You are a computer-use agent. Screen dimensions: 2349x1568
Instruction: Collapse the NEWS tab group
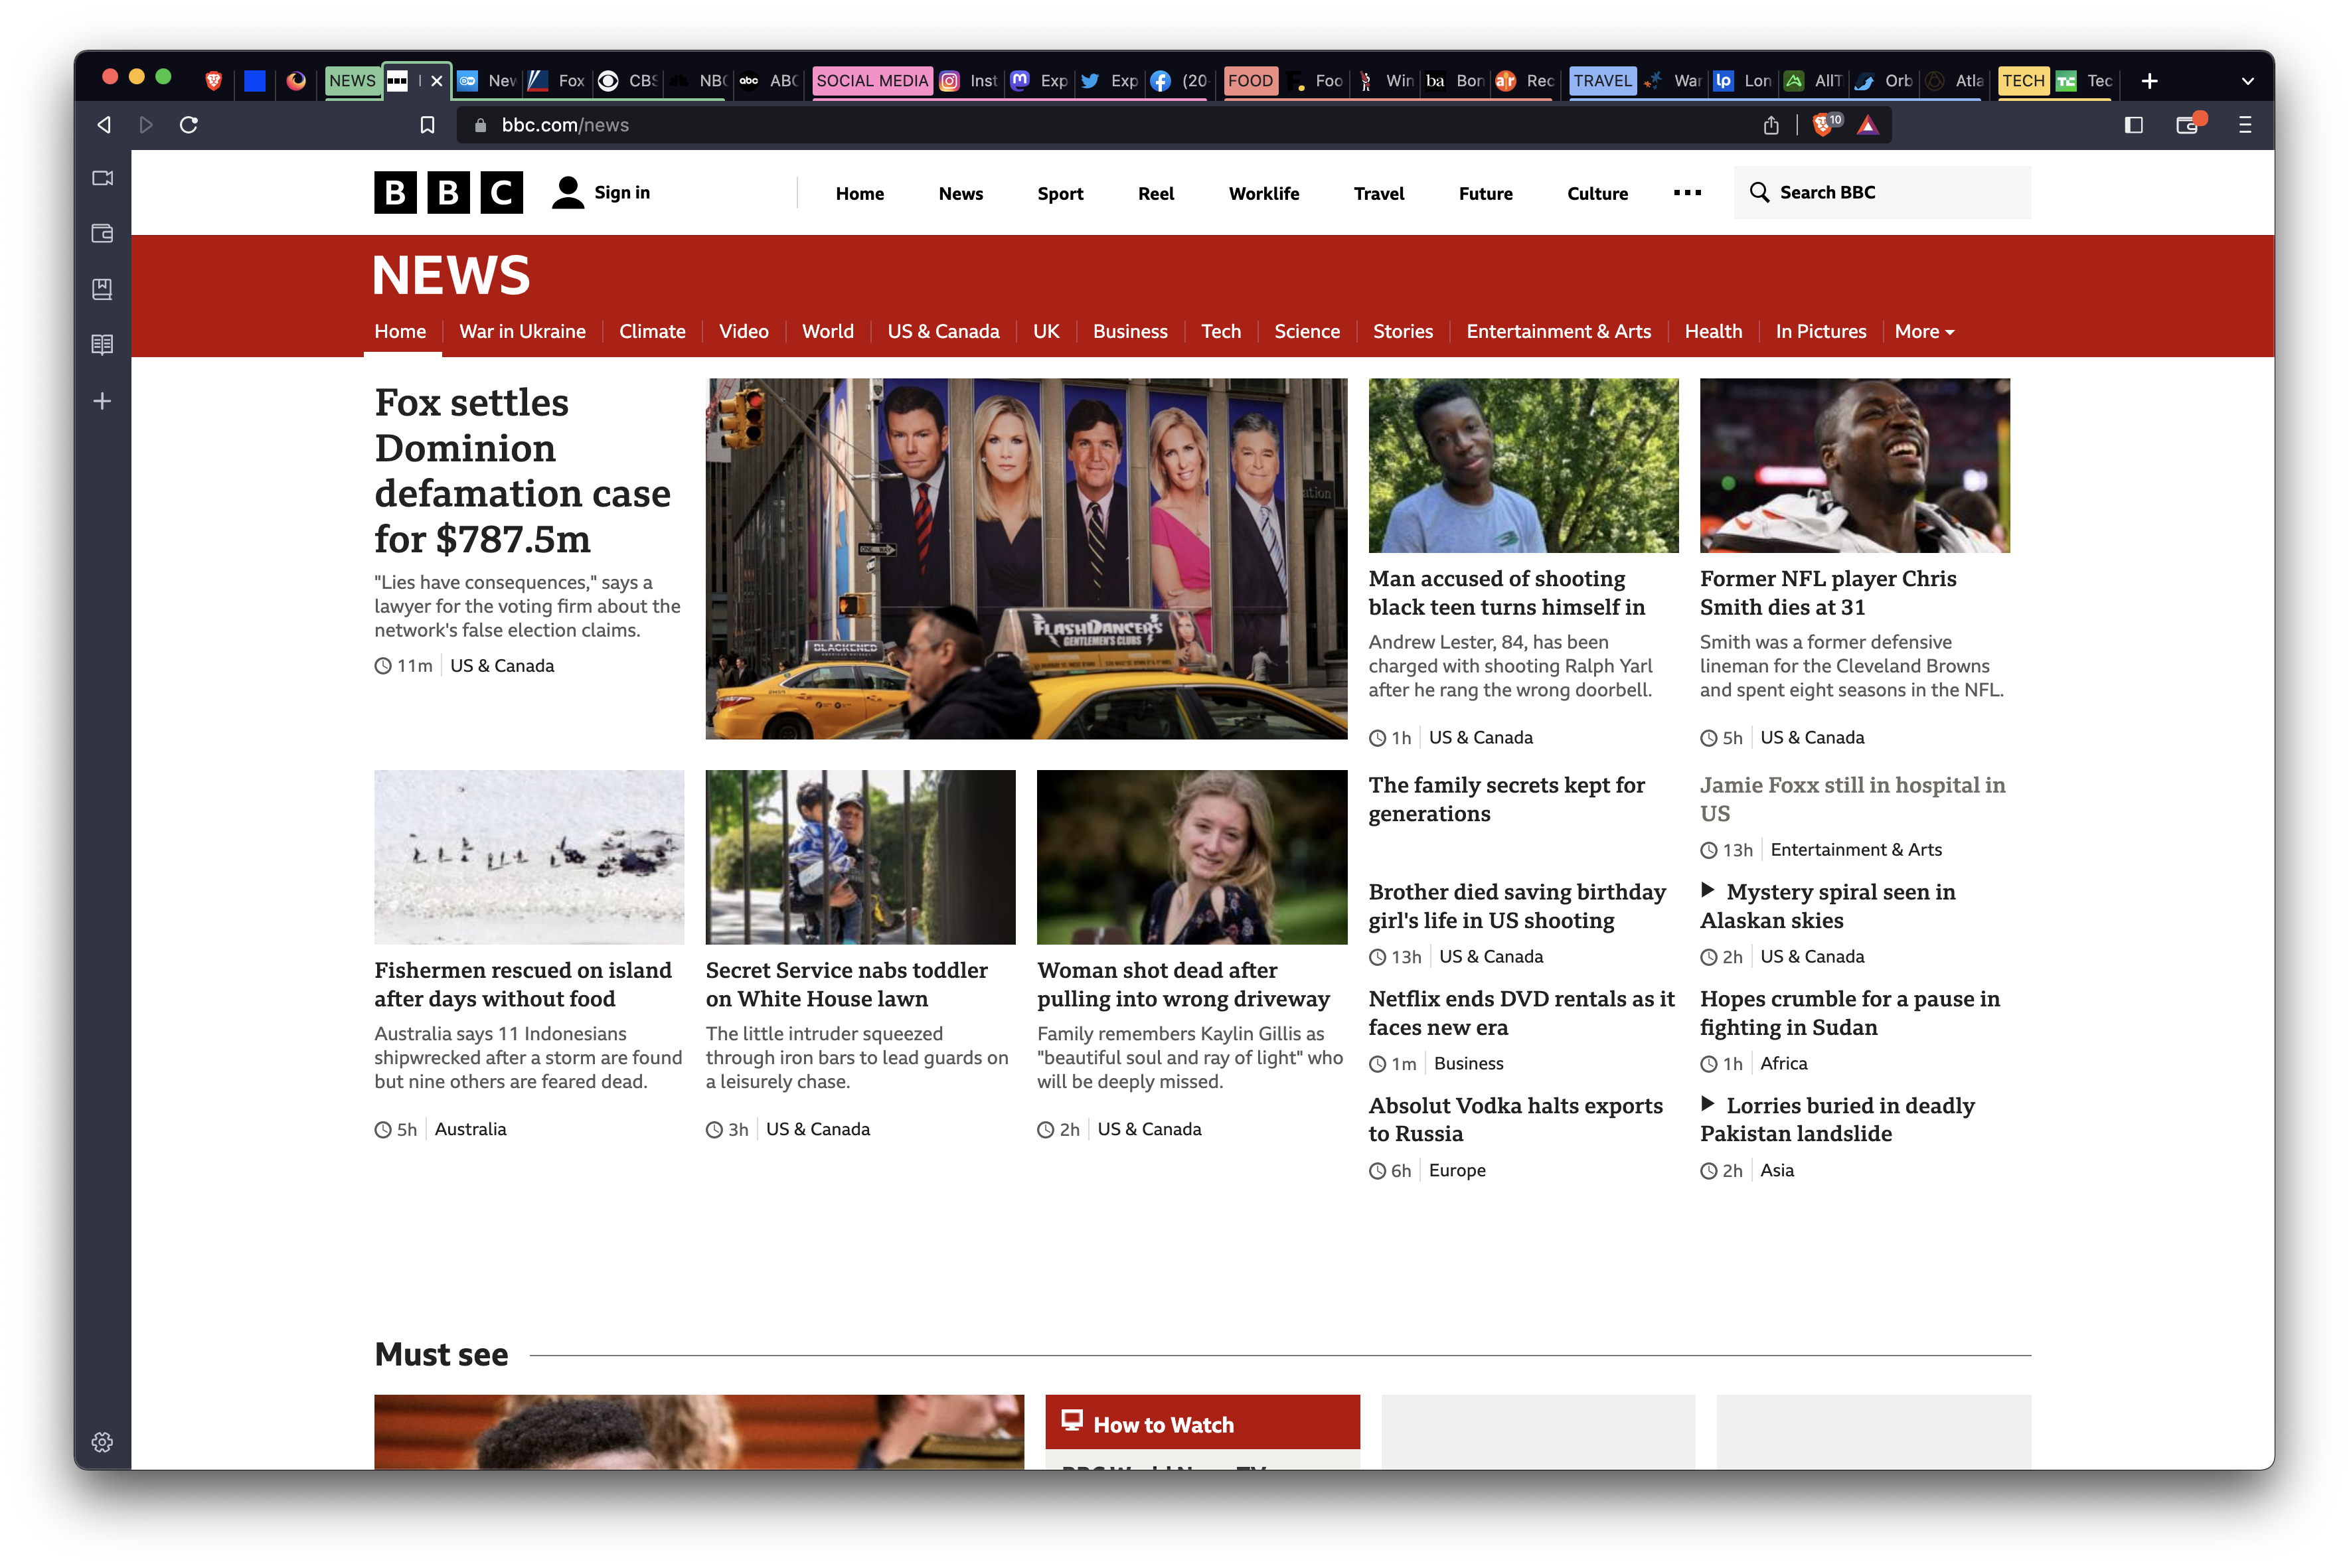352,81
